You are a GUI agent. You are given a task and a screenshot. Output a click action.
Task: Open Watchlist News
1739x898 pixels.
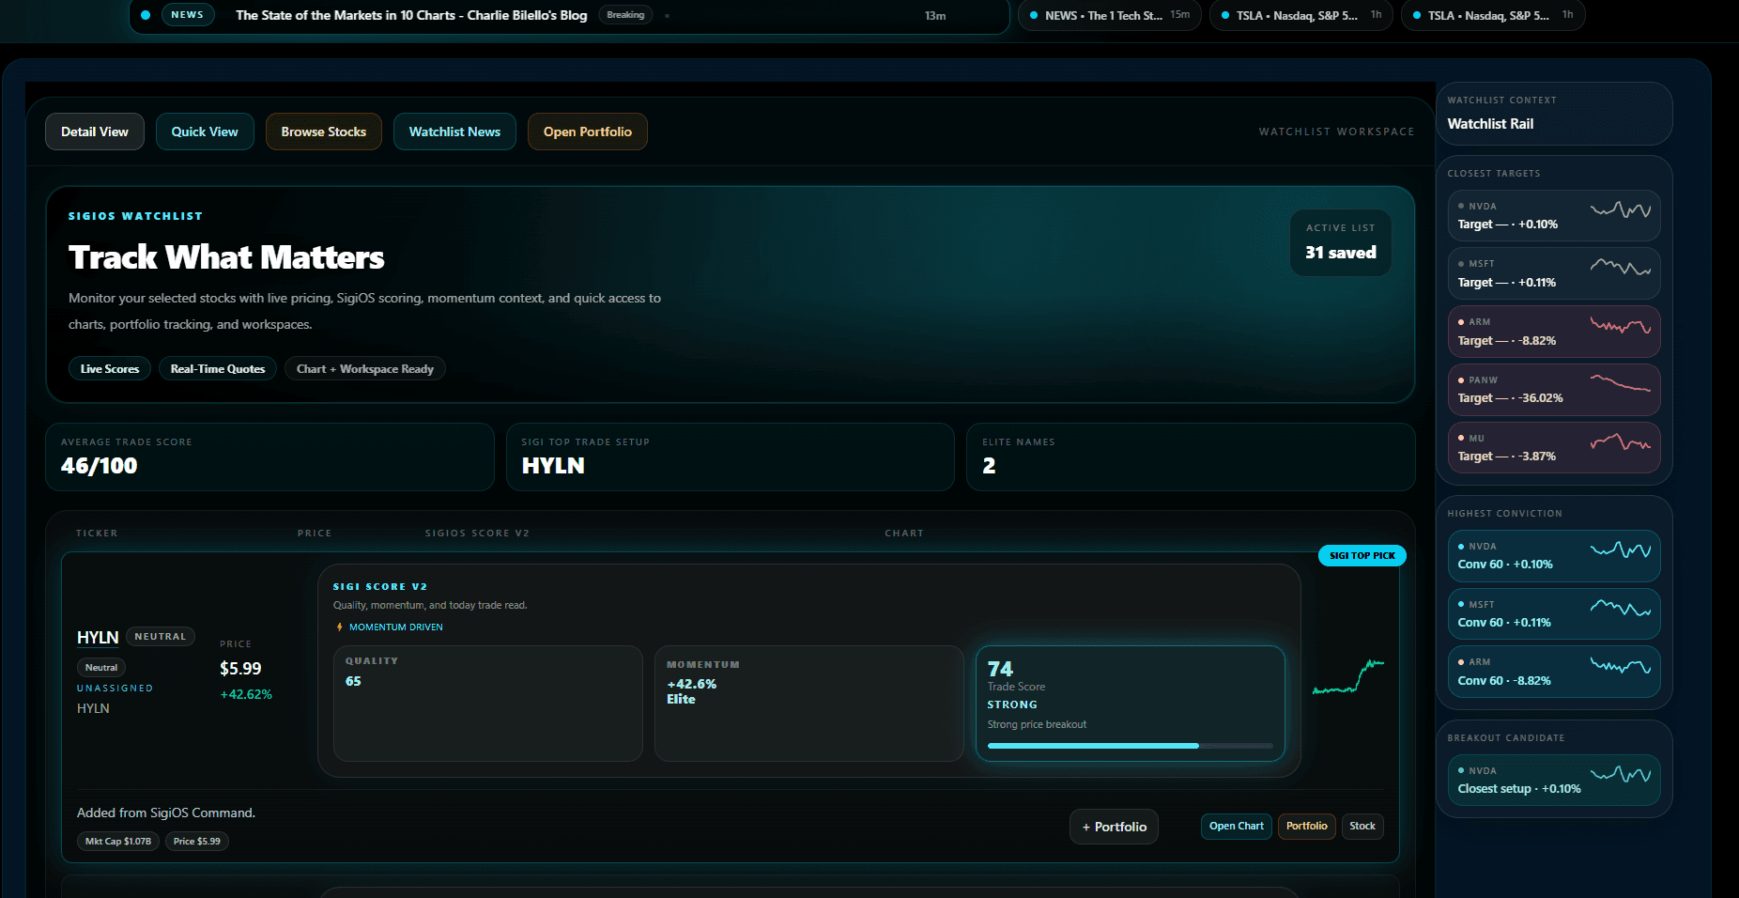pyautogui.click(x=454, y=132)
